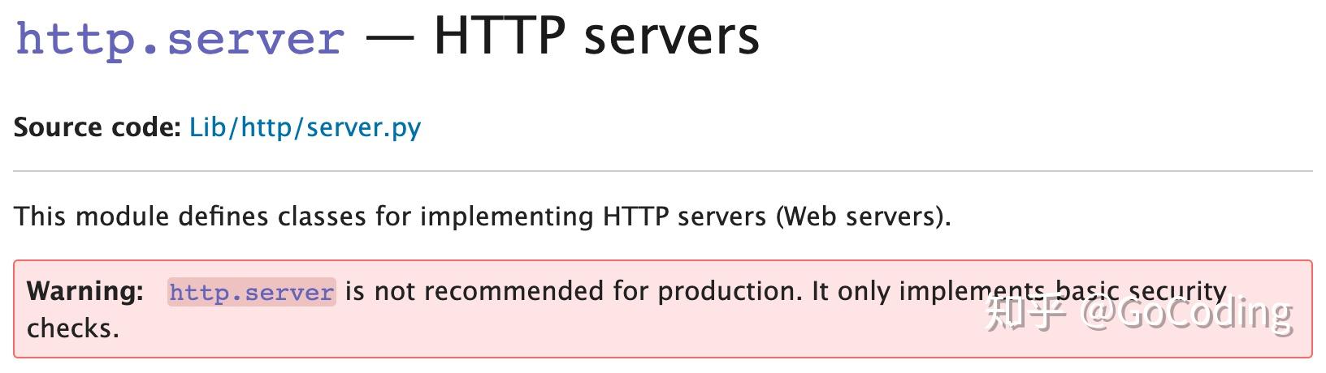Click the http.server link in the page title
The width and height of the screenshot is (1326, 373).
click(180, 38)
